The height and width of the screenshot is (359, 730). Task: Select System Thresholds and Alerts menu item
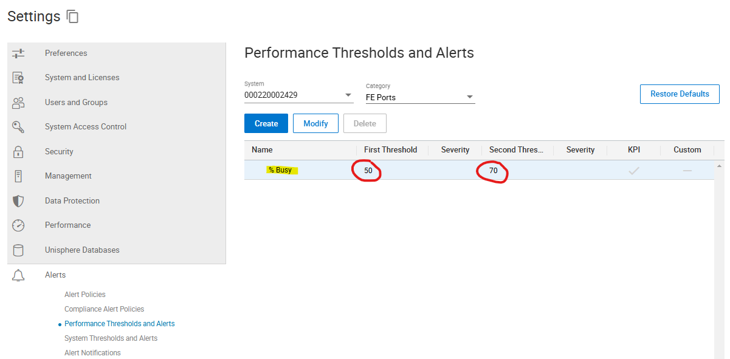click(111, 338)
